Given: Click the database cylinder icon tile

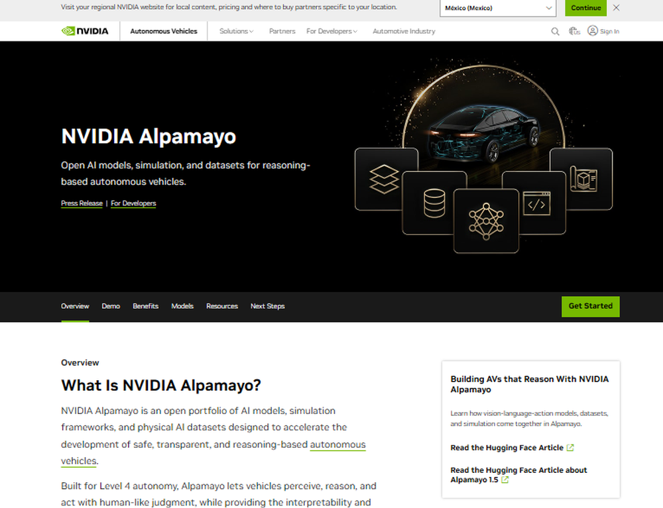Looking at the screenshot, I should tap(434, 203).
